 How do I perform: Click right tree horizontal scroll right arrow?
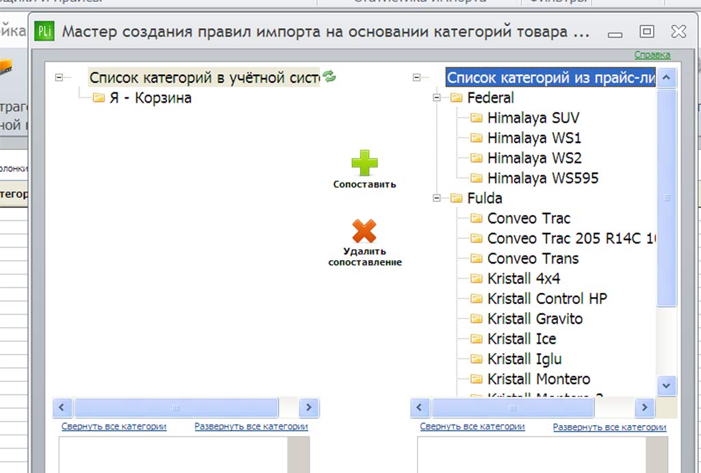(644, 407)
